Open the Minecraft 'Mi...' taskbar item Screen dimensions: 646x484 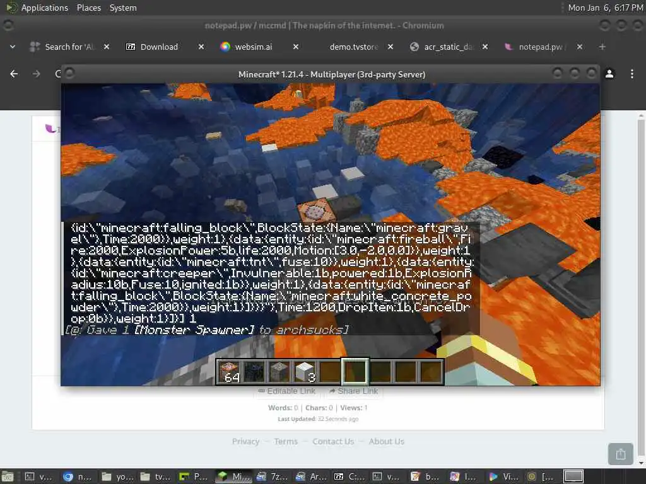(x=232, y=476)
